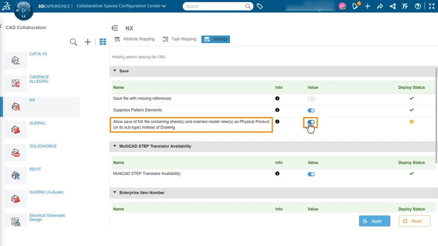Click 'CAD Collaboration' panel title
This screenshot has height=246, width=438.
click(26, 27)
